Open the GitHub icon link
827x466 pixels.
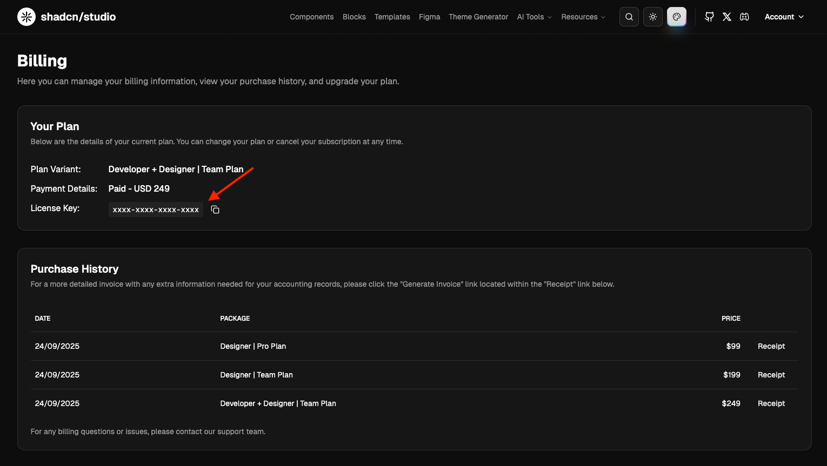tap(709, 17)
